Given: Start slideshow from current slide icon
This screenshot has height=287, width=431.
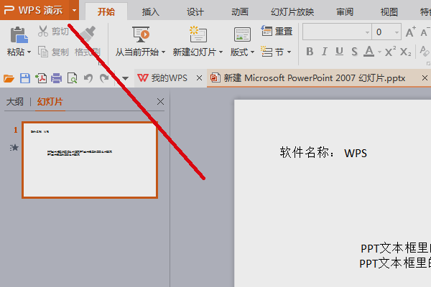Looking at the screenshot, I should [x=141, y=34].
